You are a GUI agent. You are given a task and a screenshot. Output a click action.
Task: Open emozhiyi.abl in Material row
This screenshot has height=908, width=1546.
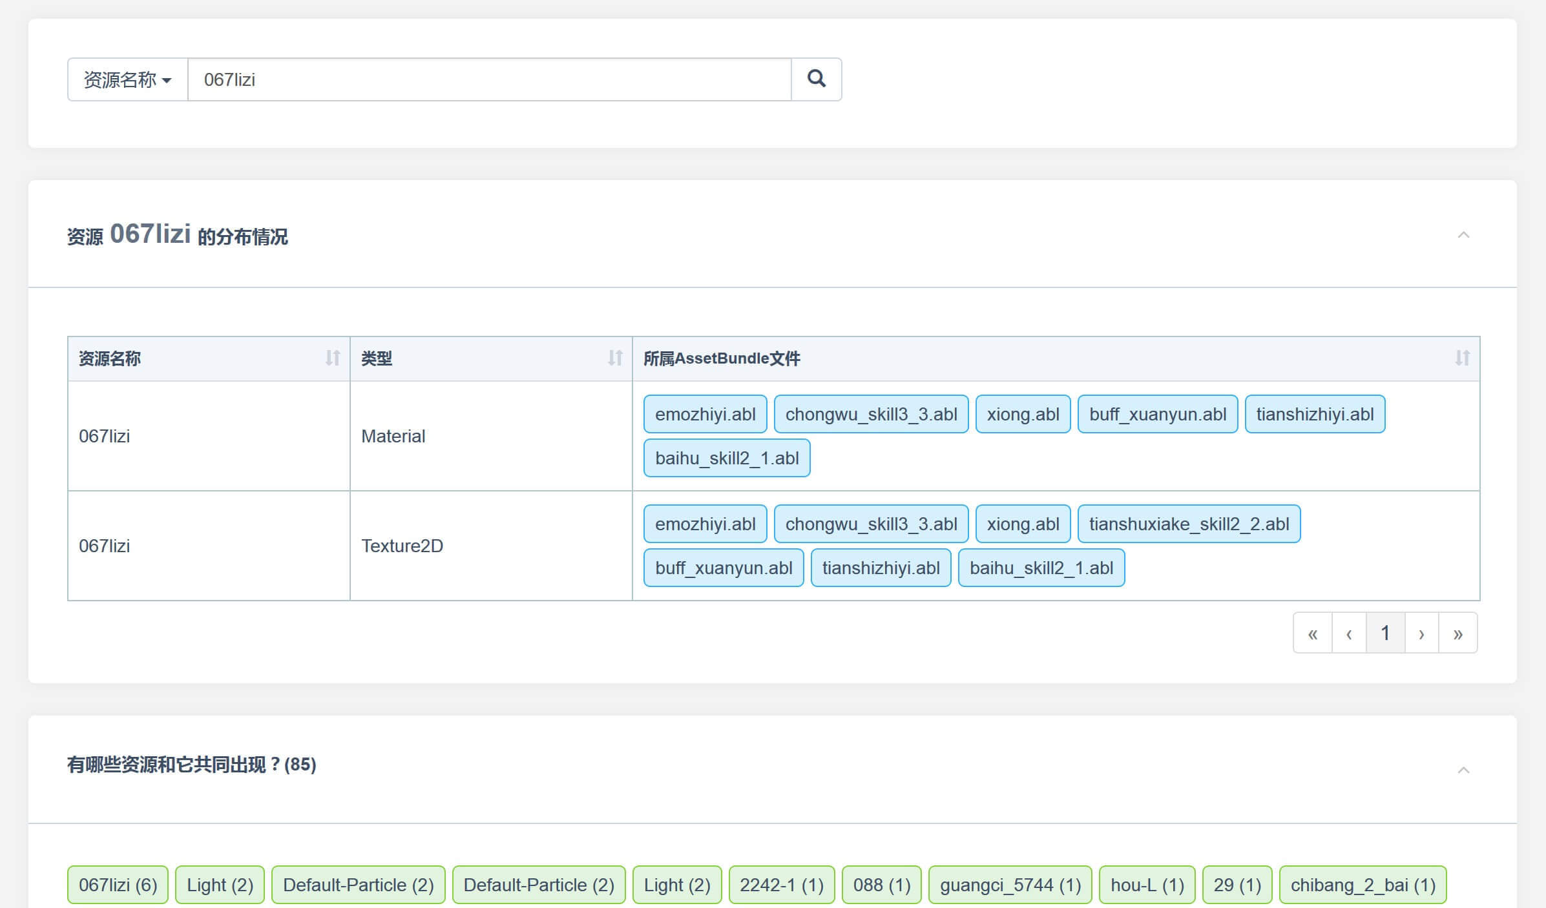click(x=705, y=414)
